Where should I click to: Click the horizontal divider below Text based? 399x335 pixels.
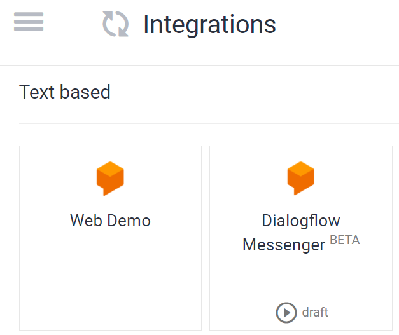(209, 123)
